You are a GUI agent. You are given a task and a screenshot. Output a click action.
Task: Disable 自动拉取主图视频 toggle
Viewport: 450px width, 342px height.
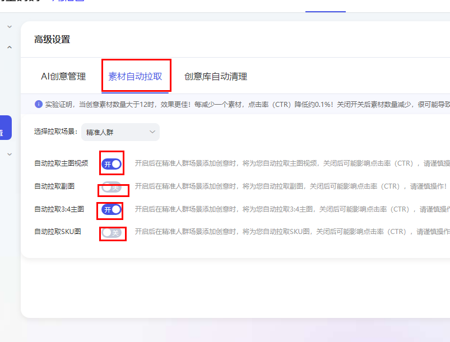click(112, 164)
